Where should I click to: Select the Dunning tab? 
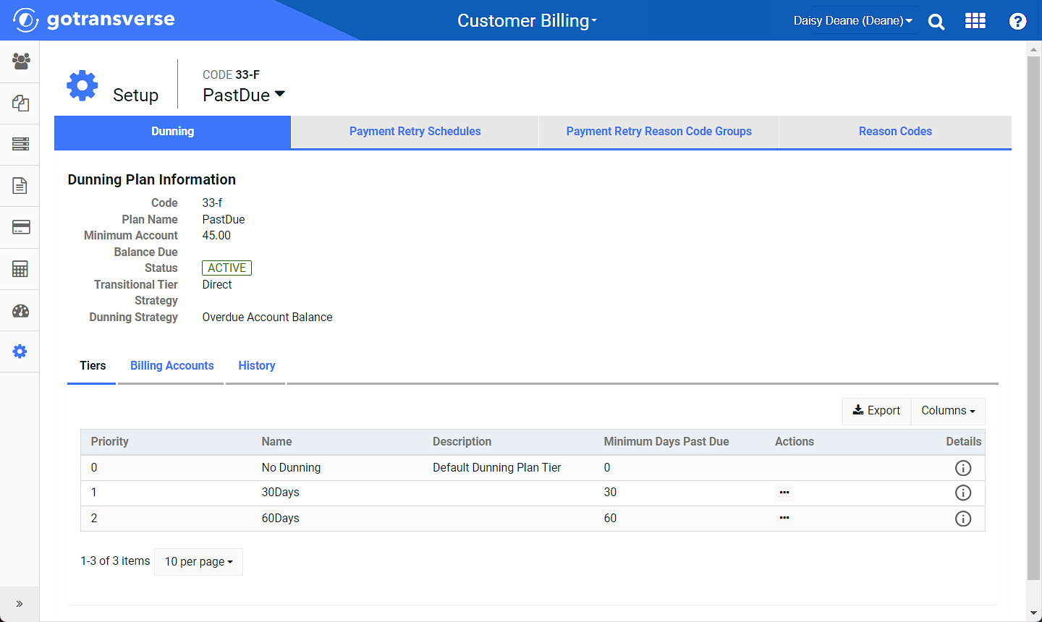172,132
